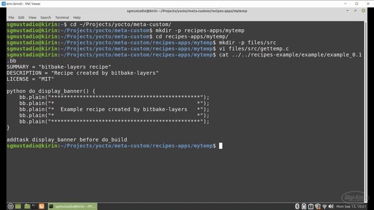The height and width of the screenshot is (210, 374).
Task: Click the 'mkdir -p recipes-apps/mytemp' command
Action: [200, 30]
